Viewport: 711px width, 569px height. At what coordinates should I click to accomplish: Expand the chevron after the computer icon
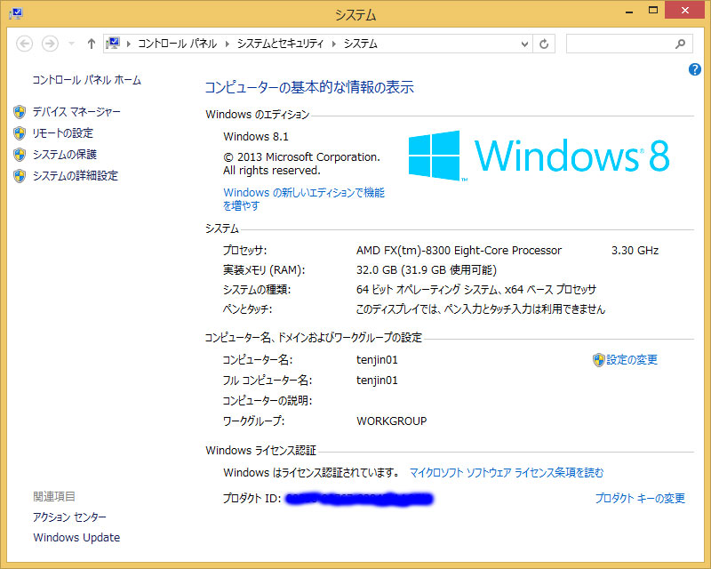point(129,44)
